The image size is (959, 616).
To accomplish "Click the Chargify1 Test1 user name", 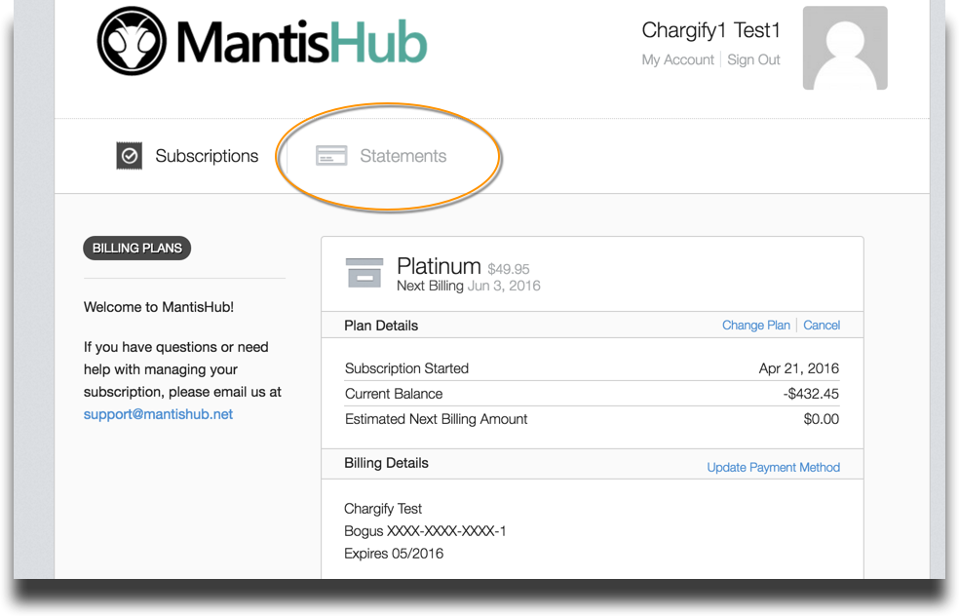I will pyautogui.click(x=710, y=30).
